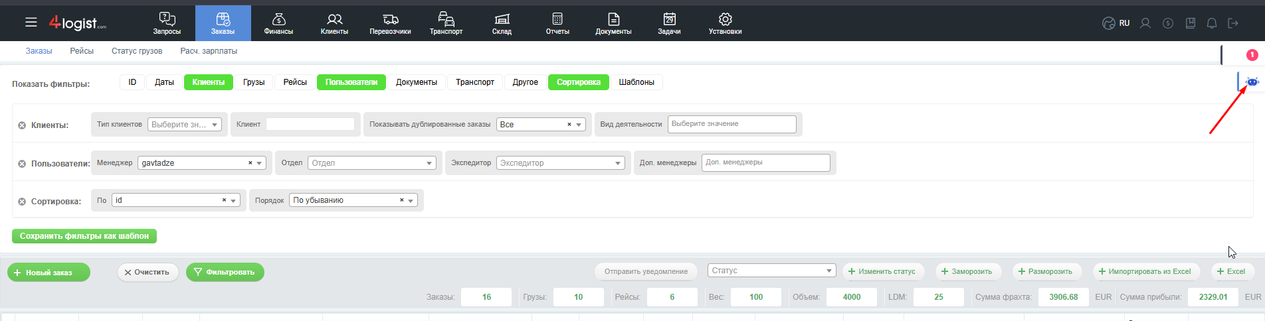Switch to the Рейсы sub-tab
1265x321 pixels.
(x=82, y=51)
